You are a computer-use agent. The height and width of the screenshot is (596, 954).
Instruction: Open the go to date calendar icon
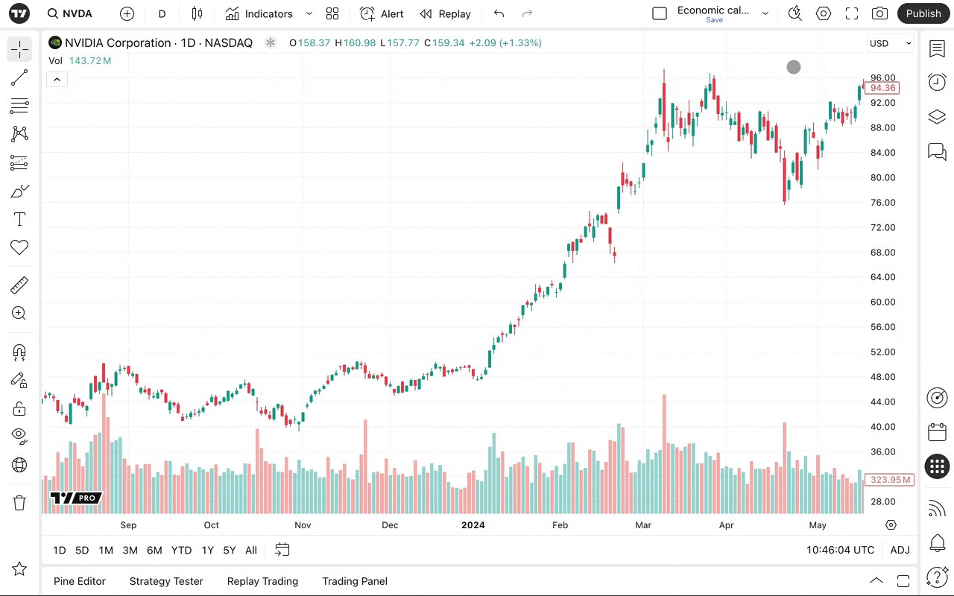[282, 550]
